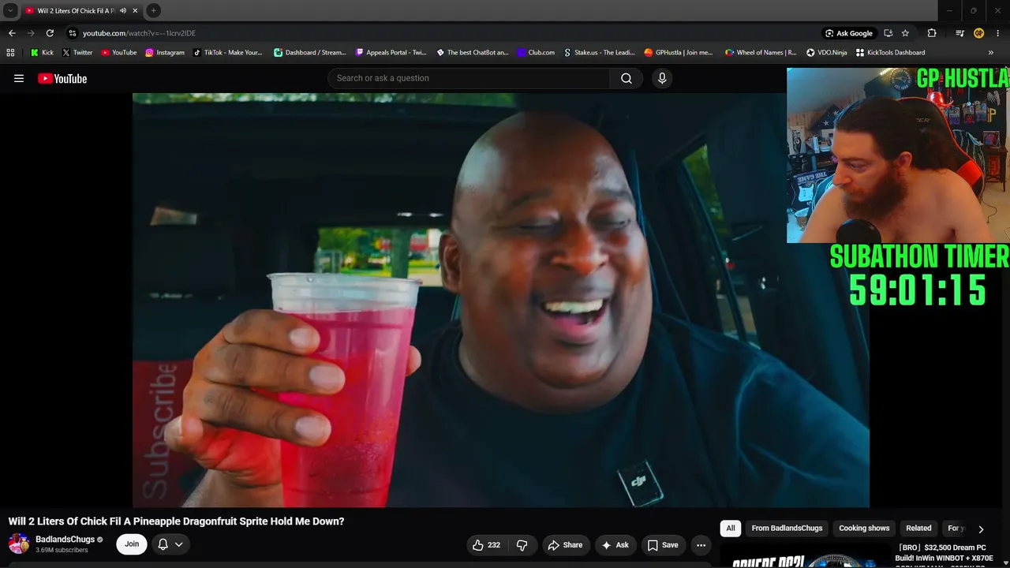Select the Related chip

click(x=918, y=529)
